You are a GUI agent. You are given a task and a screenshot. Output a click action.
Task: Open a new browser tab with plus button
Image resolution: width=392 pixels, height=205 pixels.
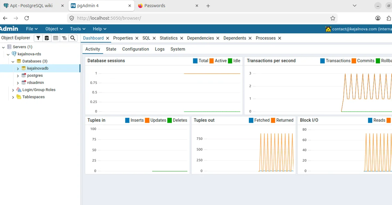click(208, 6)
